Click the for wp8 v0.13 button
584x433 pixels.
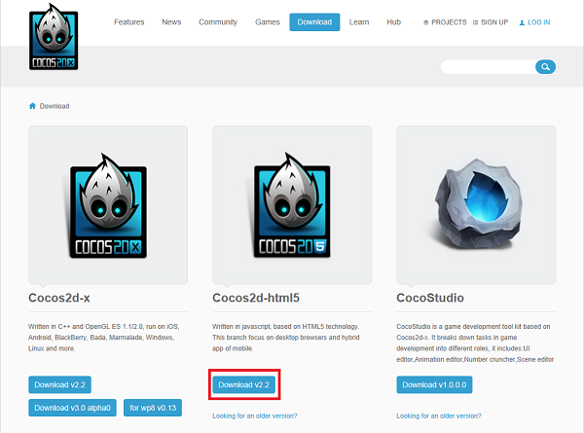[x=153, y=408]
